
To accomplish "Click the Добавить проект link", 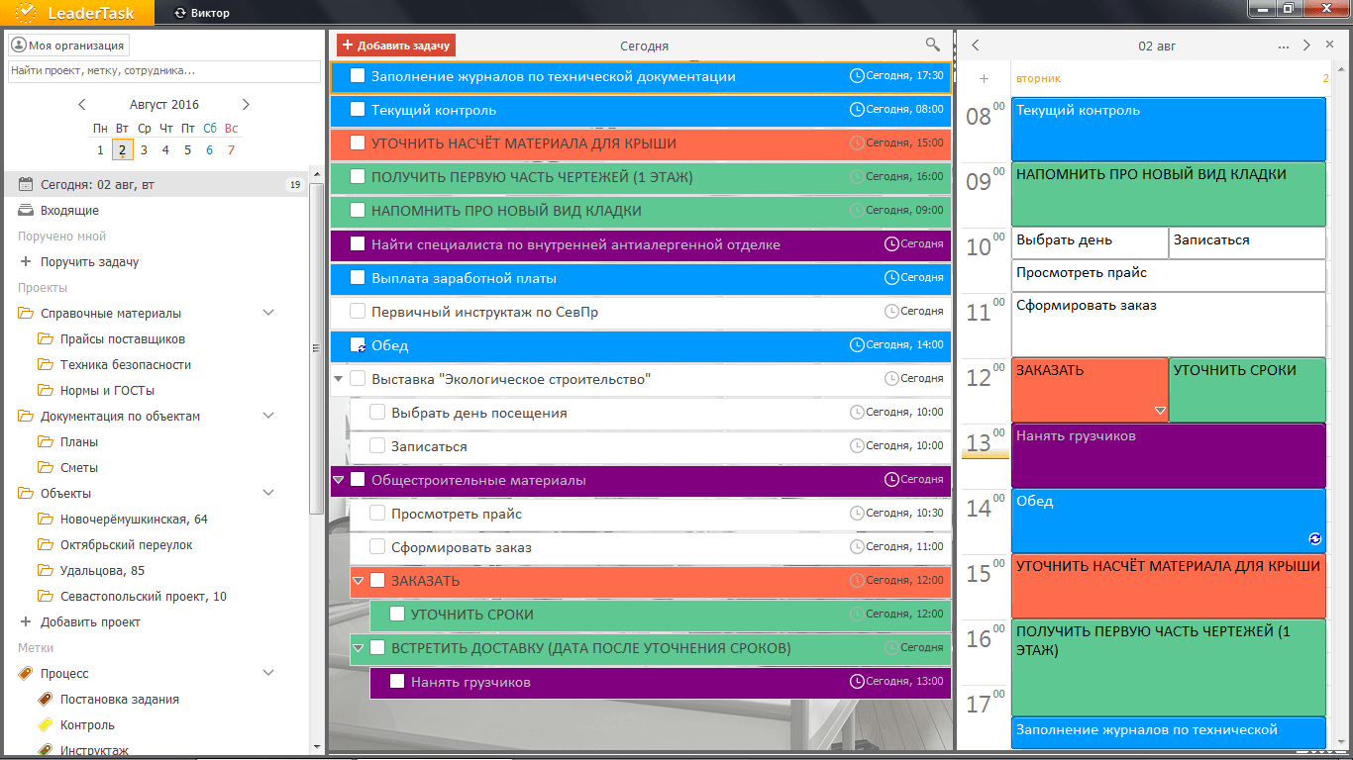I will coord(90,622).
